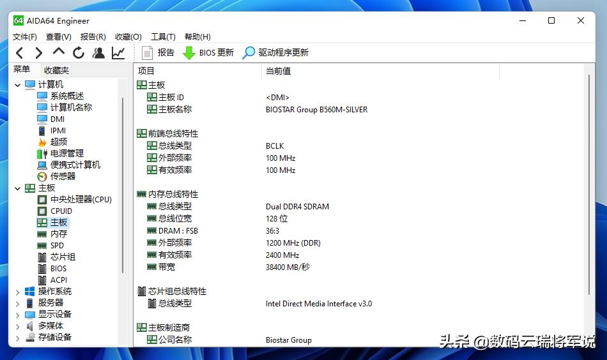Click value Dual DDR4 SDRAM
The height and width of the screenshot is (360, 607).
pos(297,207)
